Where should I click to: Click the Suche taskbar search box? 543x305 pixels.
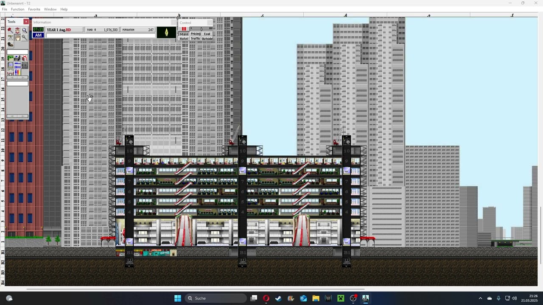click(x=216, y=298)
